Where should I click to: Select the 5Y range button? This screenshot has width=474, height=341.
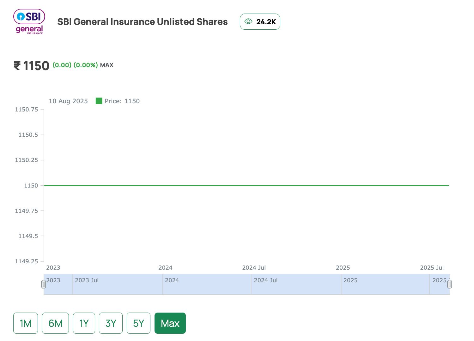point(138,323)
